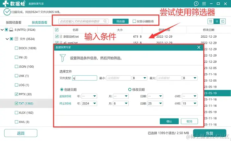Screen dimensions: 231x141
Task: Open the end time year 2024 dropdown
Action: (x=89, y=103)
